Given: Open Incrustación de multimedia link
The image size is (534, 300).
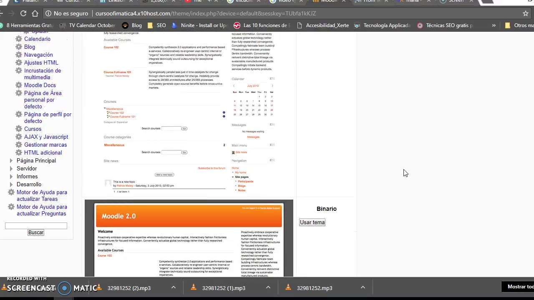Looking at the screenshot, I should coord(43,74).
